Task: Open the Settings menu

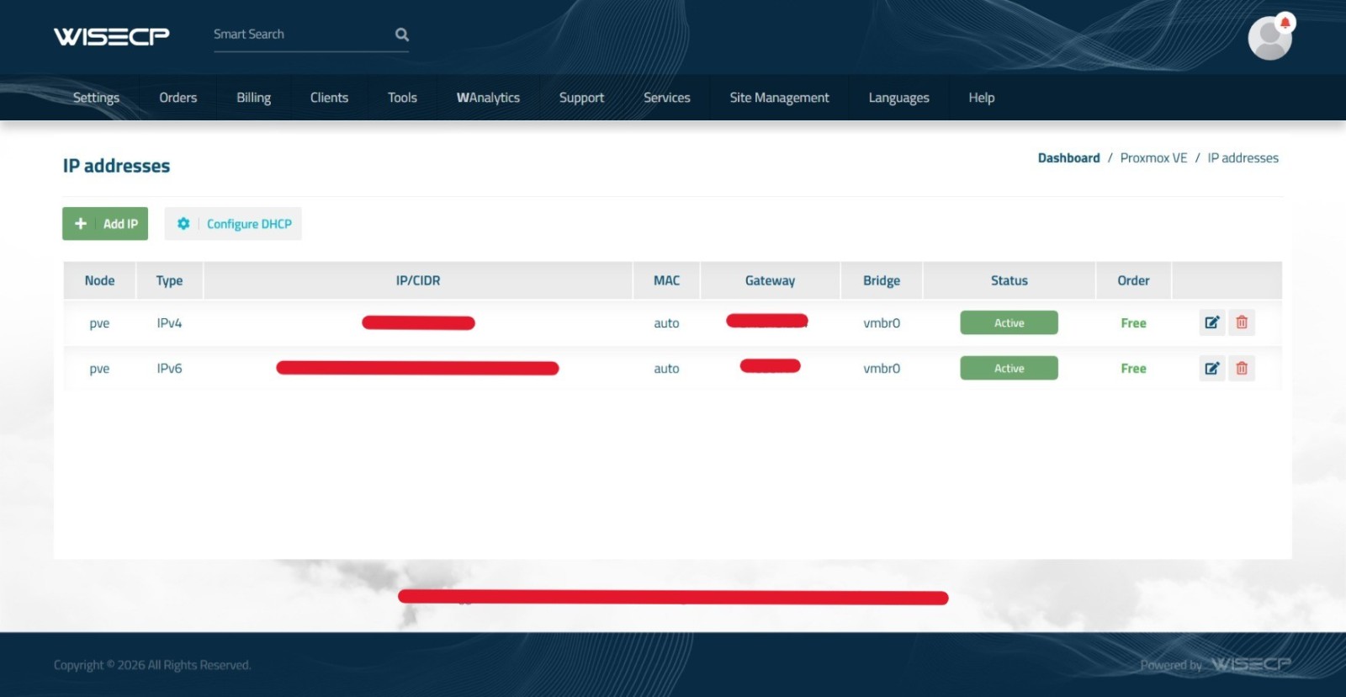Action: (96, 98)
